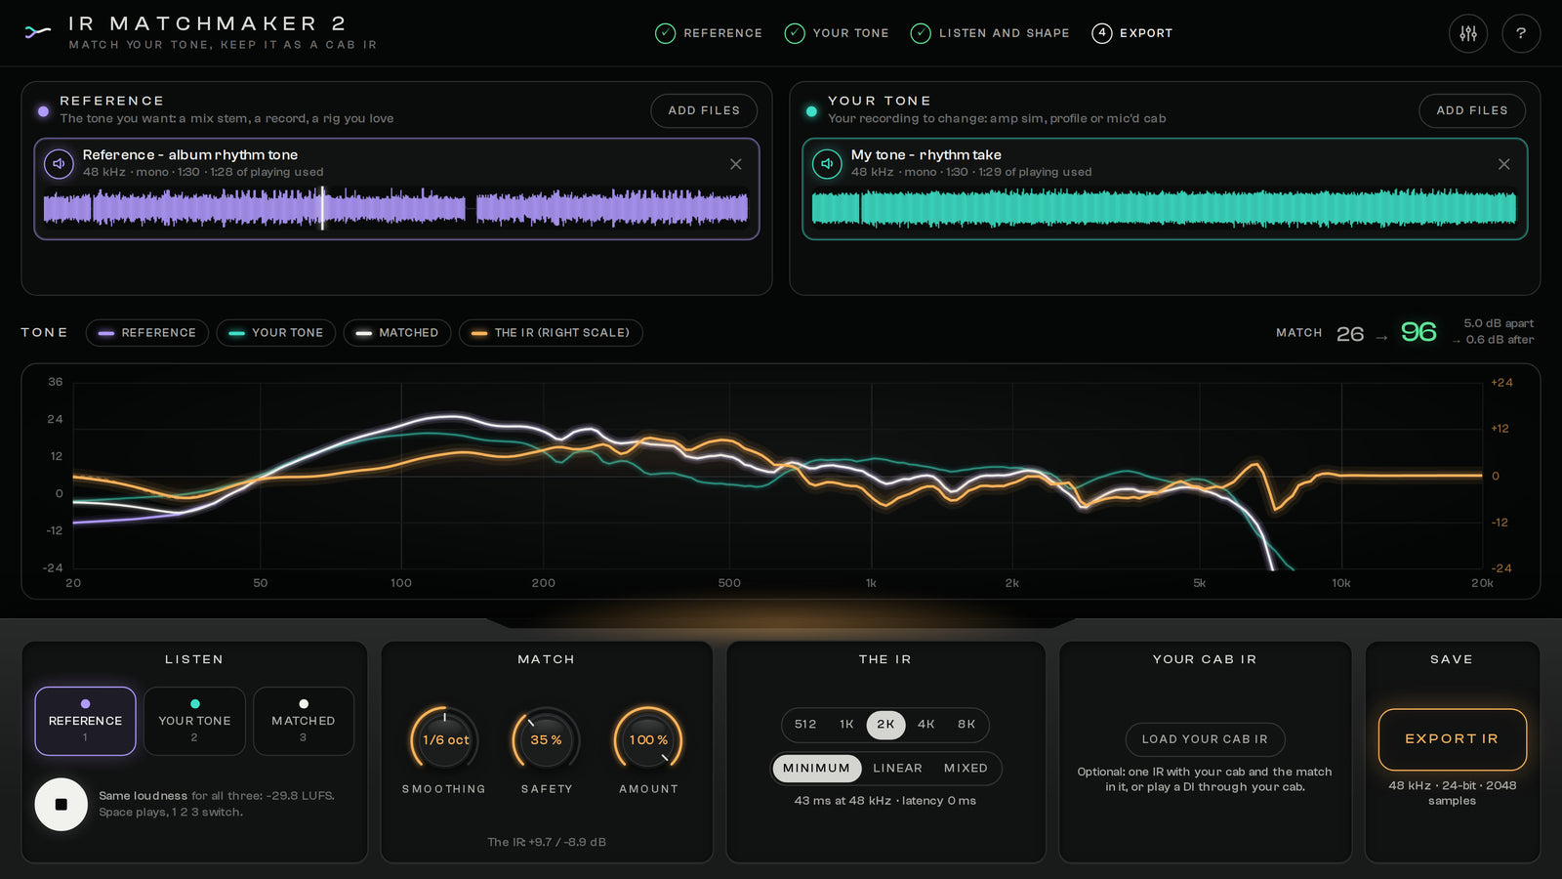Click 'The IR: +9.7 / -8.9 dB' readout
The height and width of the screenshot is (879, 1562).
pos(547,842)
